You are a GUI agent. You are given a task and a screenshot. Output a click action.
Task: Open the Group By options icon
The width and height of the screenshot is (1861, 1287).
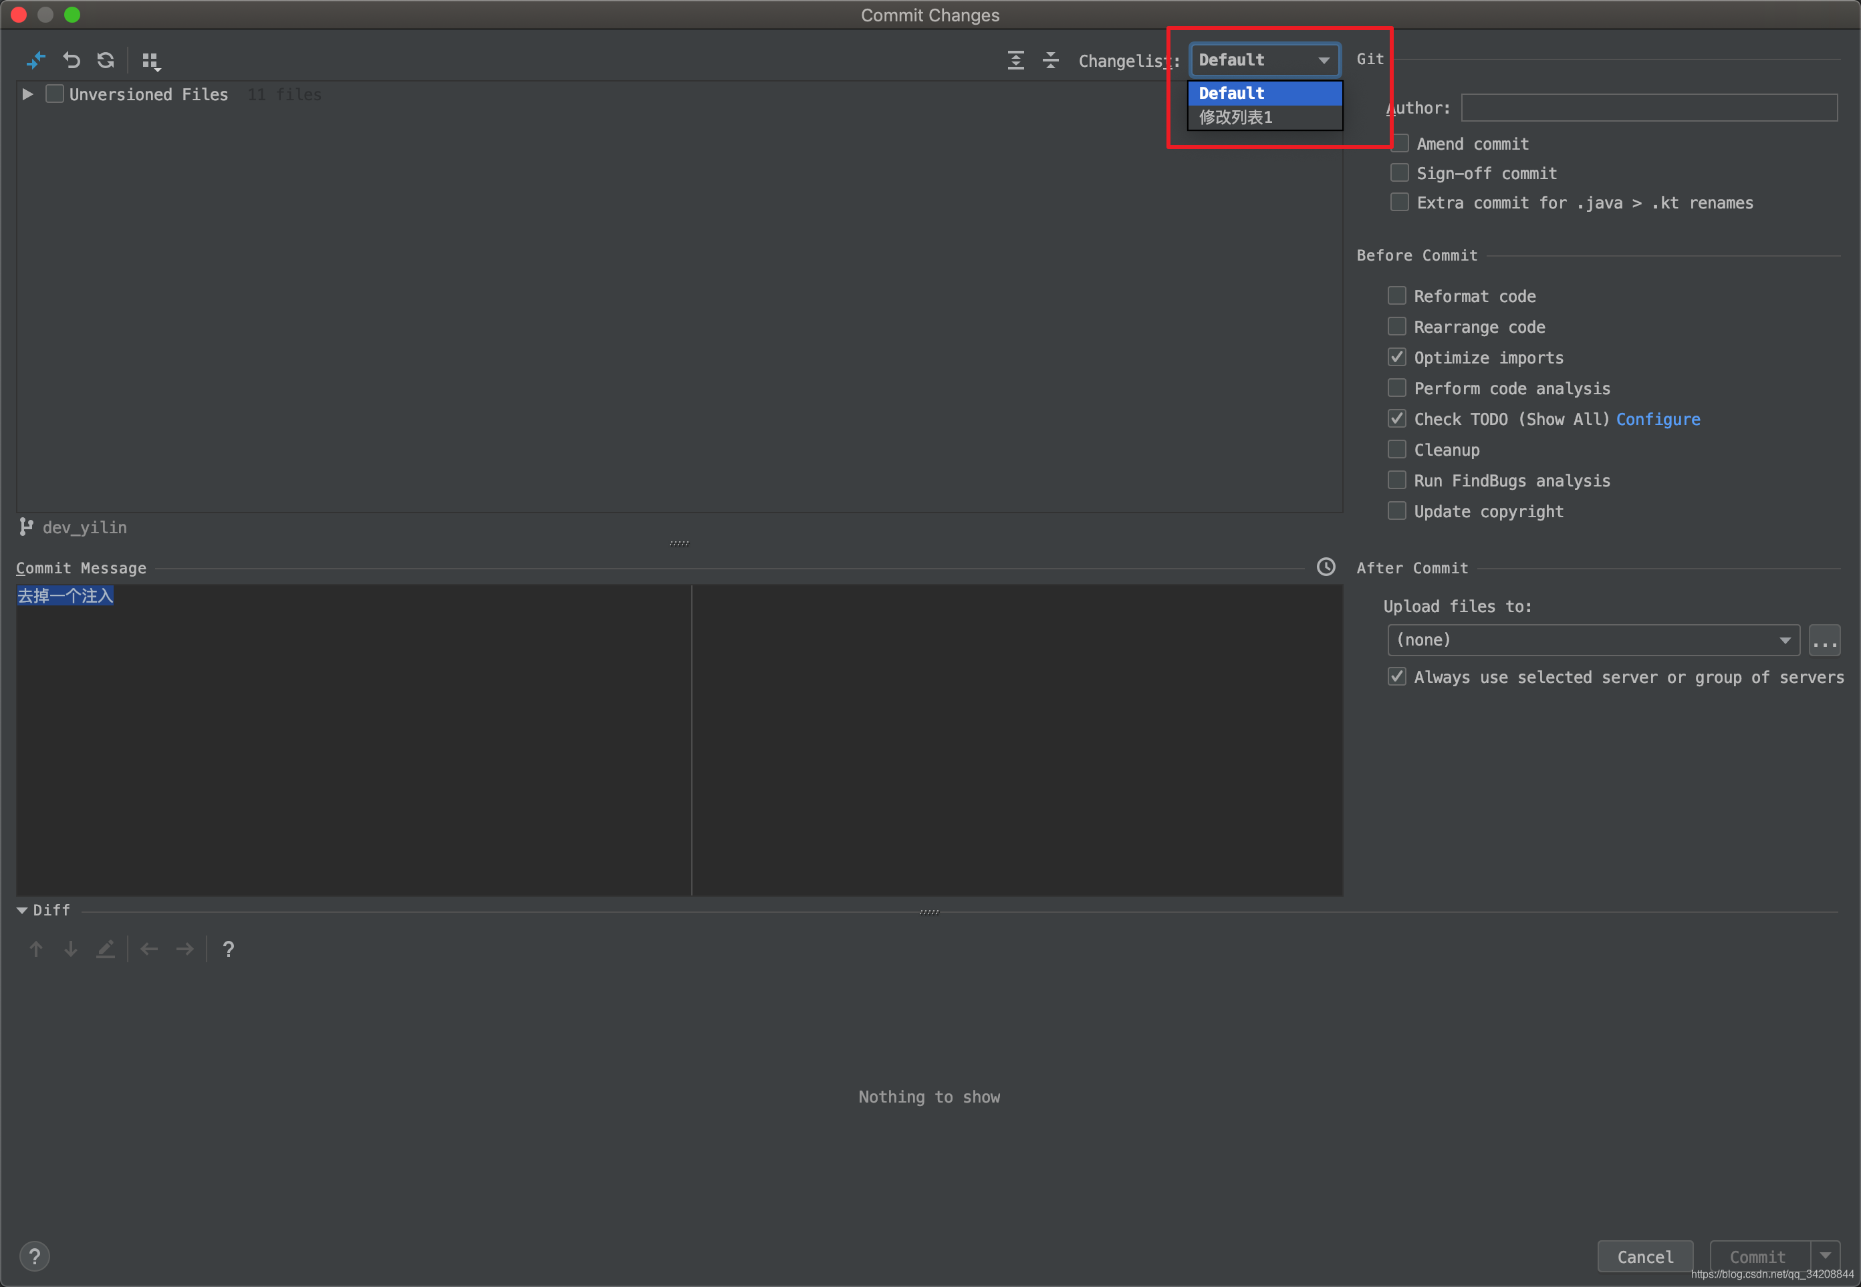152,61
